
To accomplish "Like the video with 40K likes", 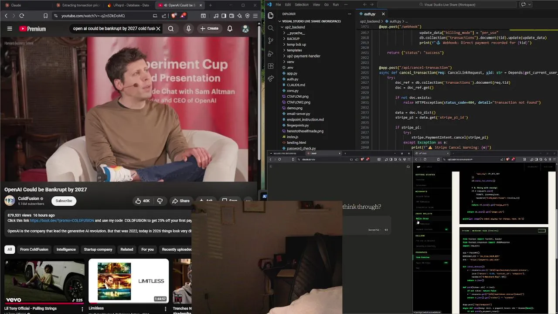I will pos(143,201).
